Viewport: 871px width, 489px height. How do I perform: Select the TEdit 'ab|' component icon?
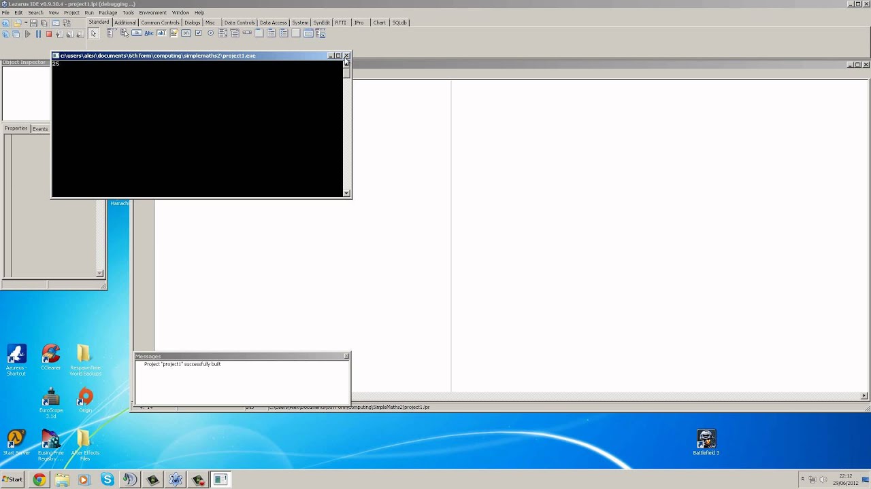161,33
